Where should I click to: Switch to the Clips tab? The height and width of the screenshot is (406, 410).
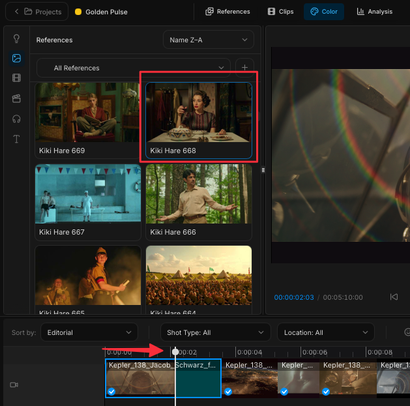pyautogui.click(x=280, y=12)
